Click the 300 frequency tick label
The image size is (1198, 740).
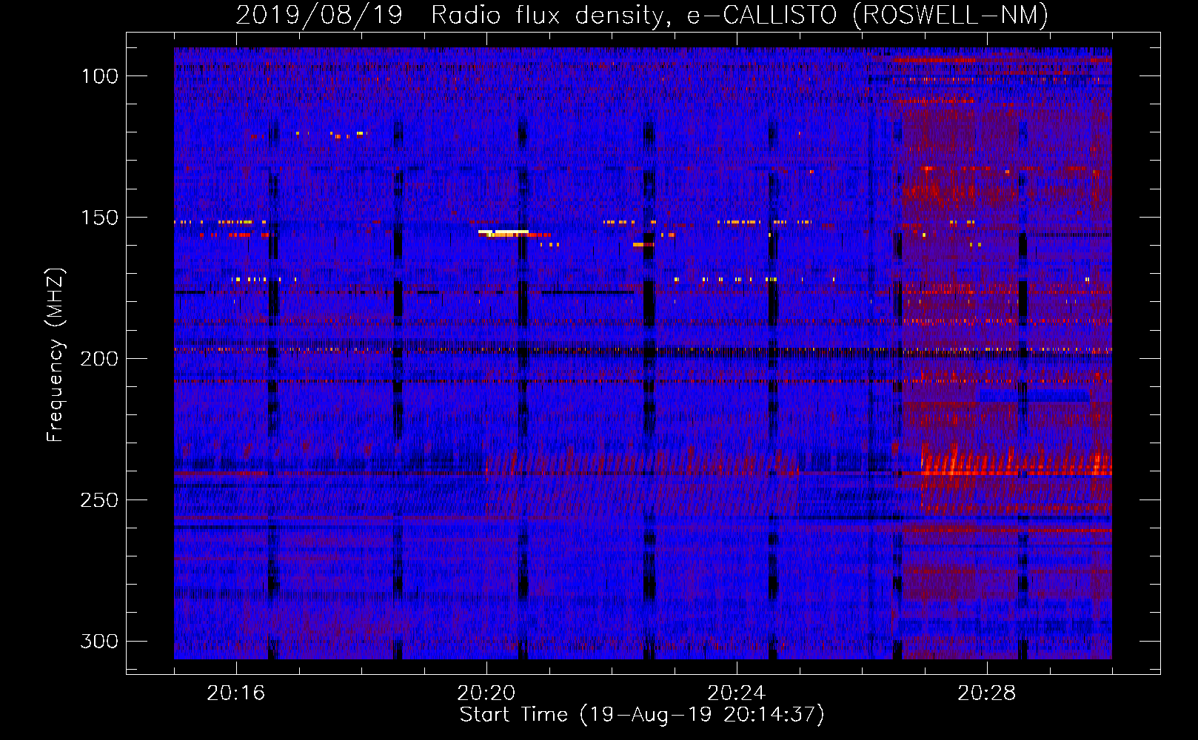pyautogui.click(x=99, y=641)
